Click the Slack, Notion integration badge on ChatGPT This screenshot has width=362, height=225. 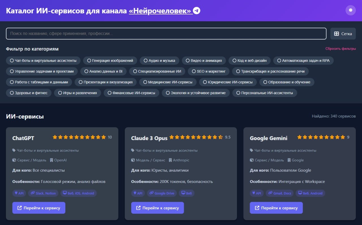point(43,193)
